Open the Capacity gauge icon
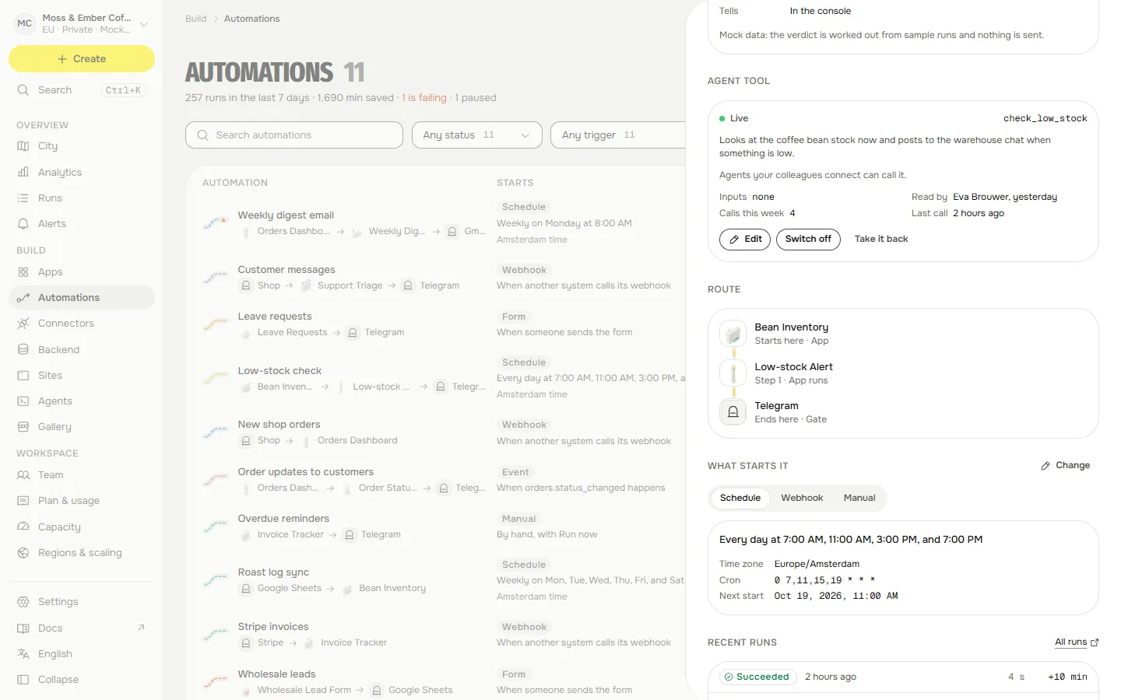Screen dimensions: 1121x700 [23, 527]
